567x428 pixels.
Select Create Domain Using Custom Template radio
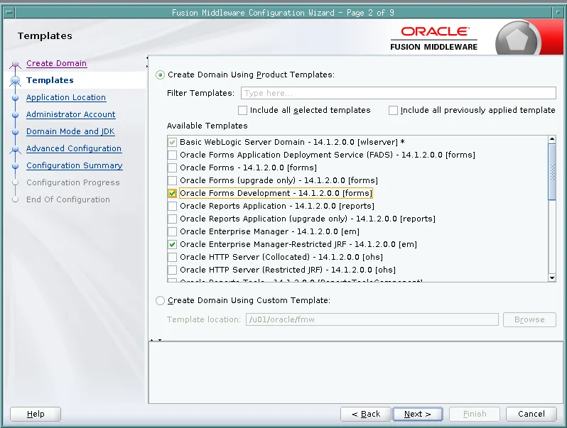pos(160,300)
